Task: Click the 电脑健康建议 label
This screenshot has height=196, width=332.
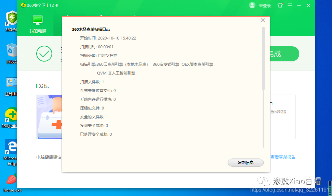Action: (x=49, y=157)
